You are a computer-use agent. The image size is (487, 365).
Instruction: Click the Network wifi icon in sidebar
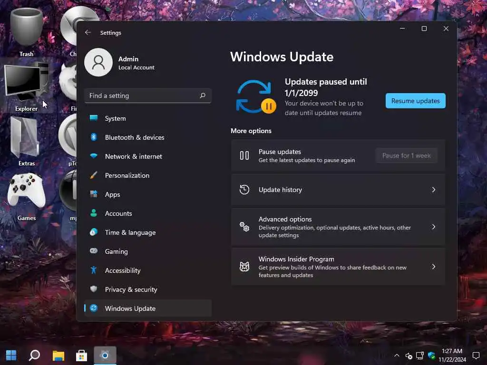(94, 156)
